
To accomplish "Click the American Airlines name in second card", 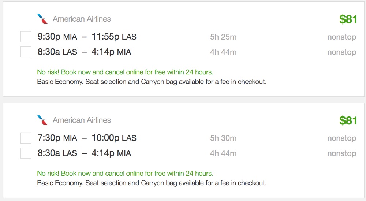I will tap(82, 120).
